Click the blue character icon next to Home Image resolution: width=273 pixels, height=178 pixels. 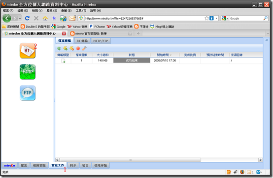pos(54,18)
